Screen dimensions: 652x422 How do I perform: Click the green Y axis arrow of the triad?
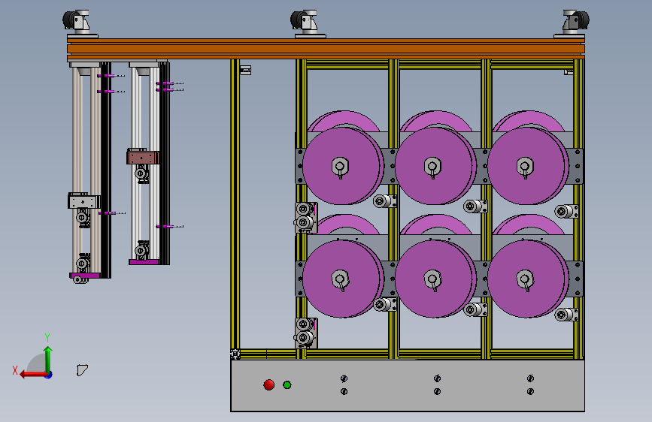[48, 359]
